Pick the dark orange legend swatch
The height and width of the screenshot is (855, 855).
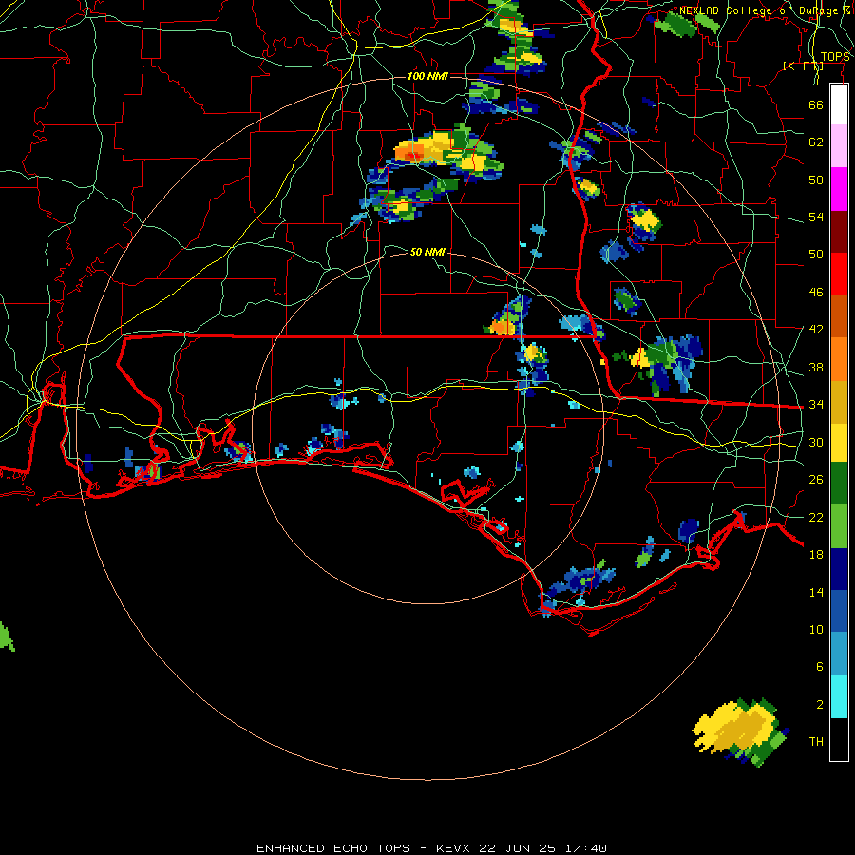tap(839, 315)
